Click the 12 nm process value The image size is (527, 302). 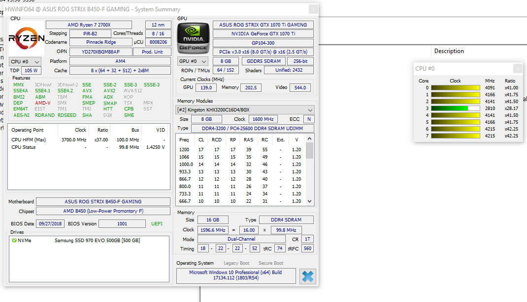(158, 25)
